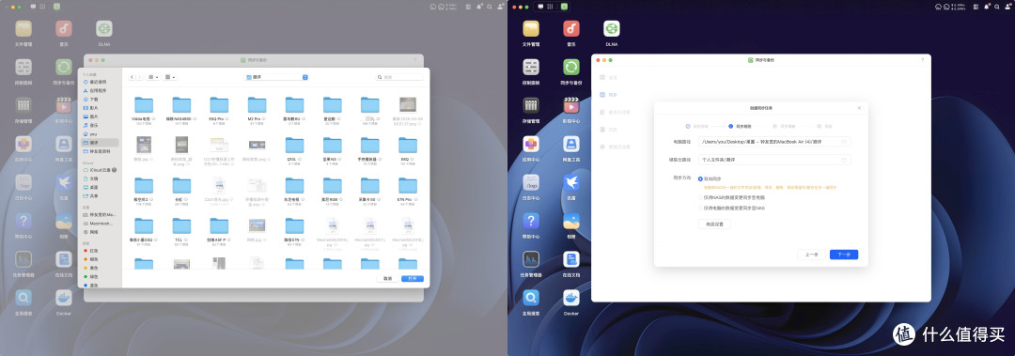1015x356 pixels.
Task: Select iCloud云盘 in file picker sidebar
Action: pyautogui.click(x=99, y=170)
